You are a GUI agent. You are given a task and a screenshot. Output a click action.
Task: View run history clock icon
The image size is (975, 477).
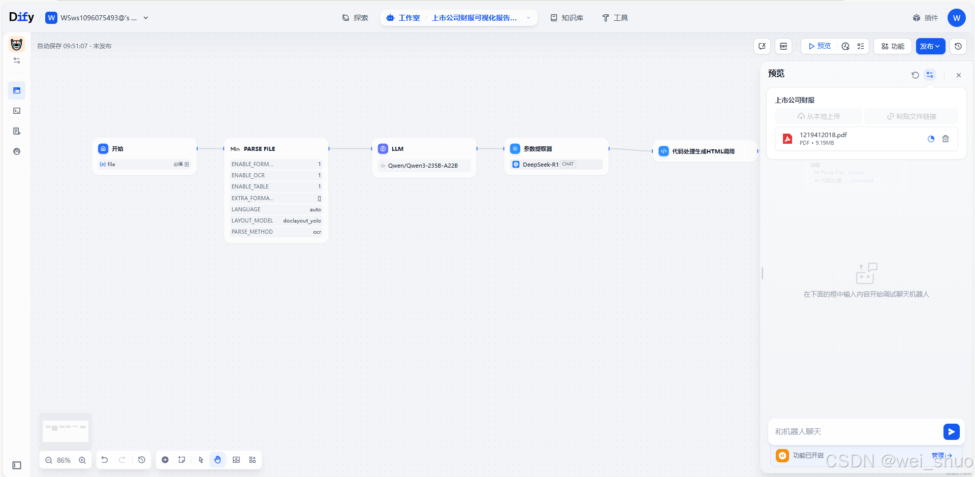845,46
